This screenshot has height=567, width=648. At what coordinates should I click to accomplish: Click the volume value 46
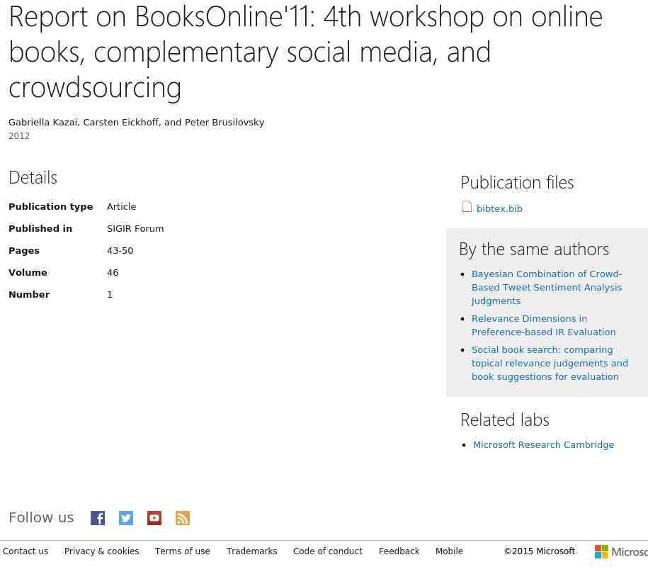point(113,273)
